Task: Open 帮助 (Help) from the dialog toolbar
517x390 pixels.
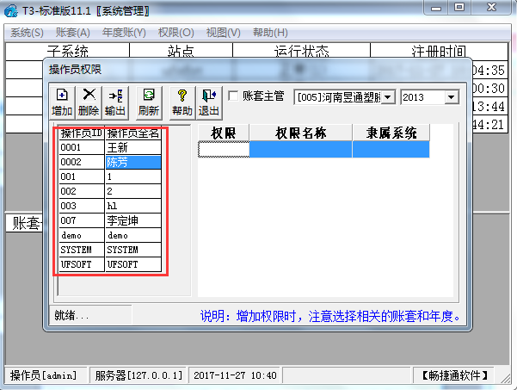Action: coord(182,102)
